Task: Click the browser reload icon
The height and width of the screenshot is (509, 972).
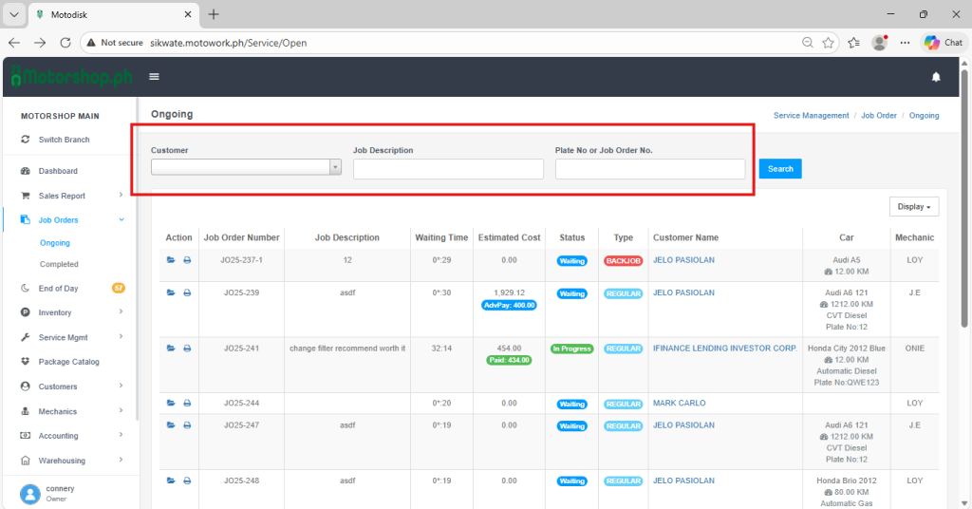Action: click(x=65, y=43)
